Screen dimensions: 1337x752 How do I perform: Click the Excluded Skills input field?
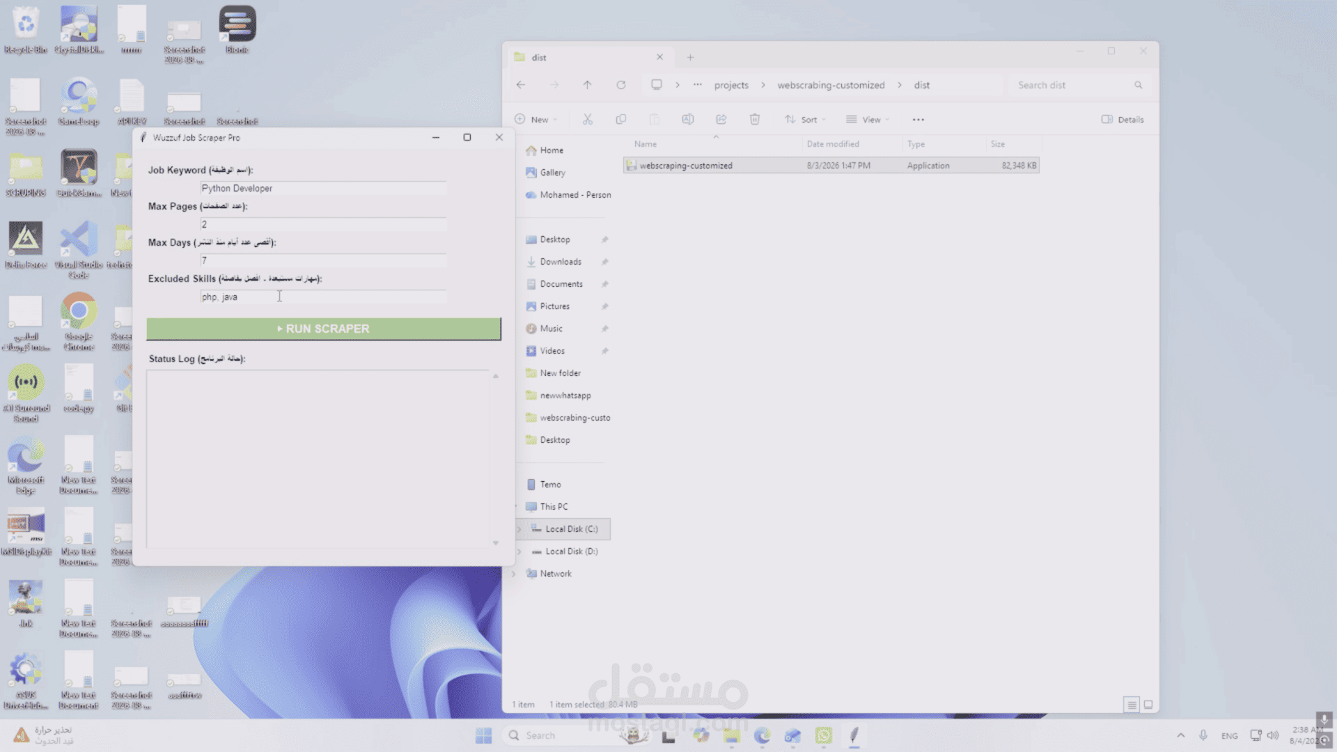coord(324,297)
